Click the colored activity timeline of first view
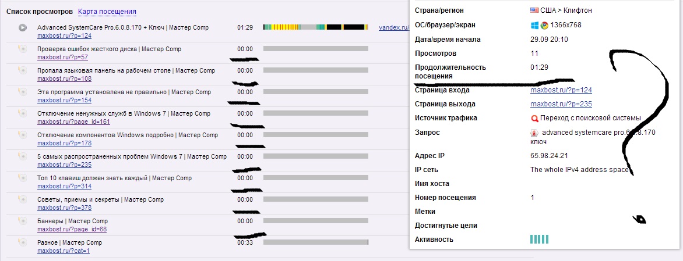This screenshot has height=261, width=683. 315,27
